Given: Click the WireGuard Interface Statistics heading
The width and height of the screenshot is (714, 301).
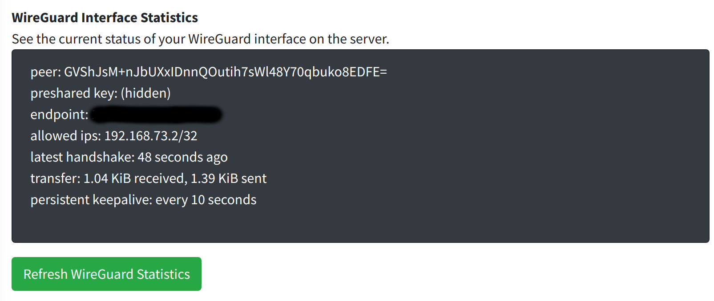Looking at the screenshot, I should coord(105,17).
